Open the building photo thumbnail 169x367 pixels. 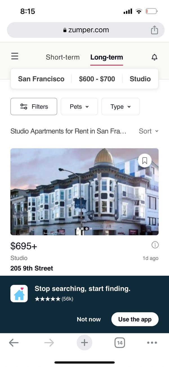[x=84, y=192]
